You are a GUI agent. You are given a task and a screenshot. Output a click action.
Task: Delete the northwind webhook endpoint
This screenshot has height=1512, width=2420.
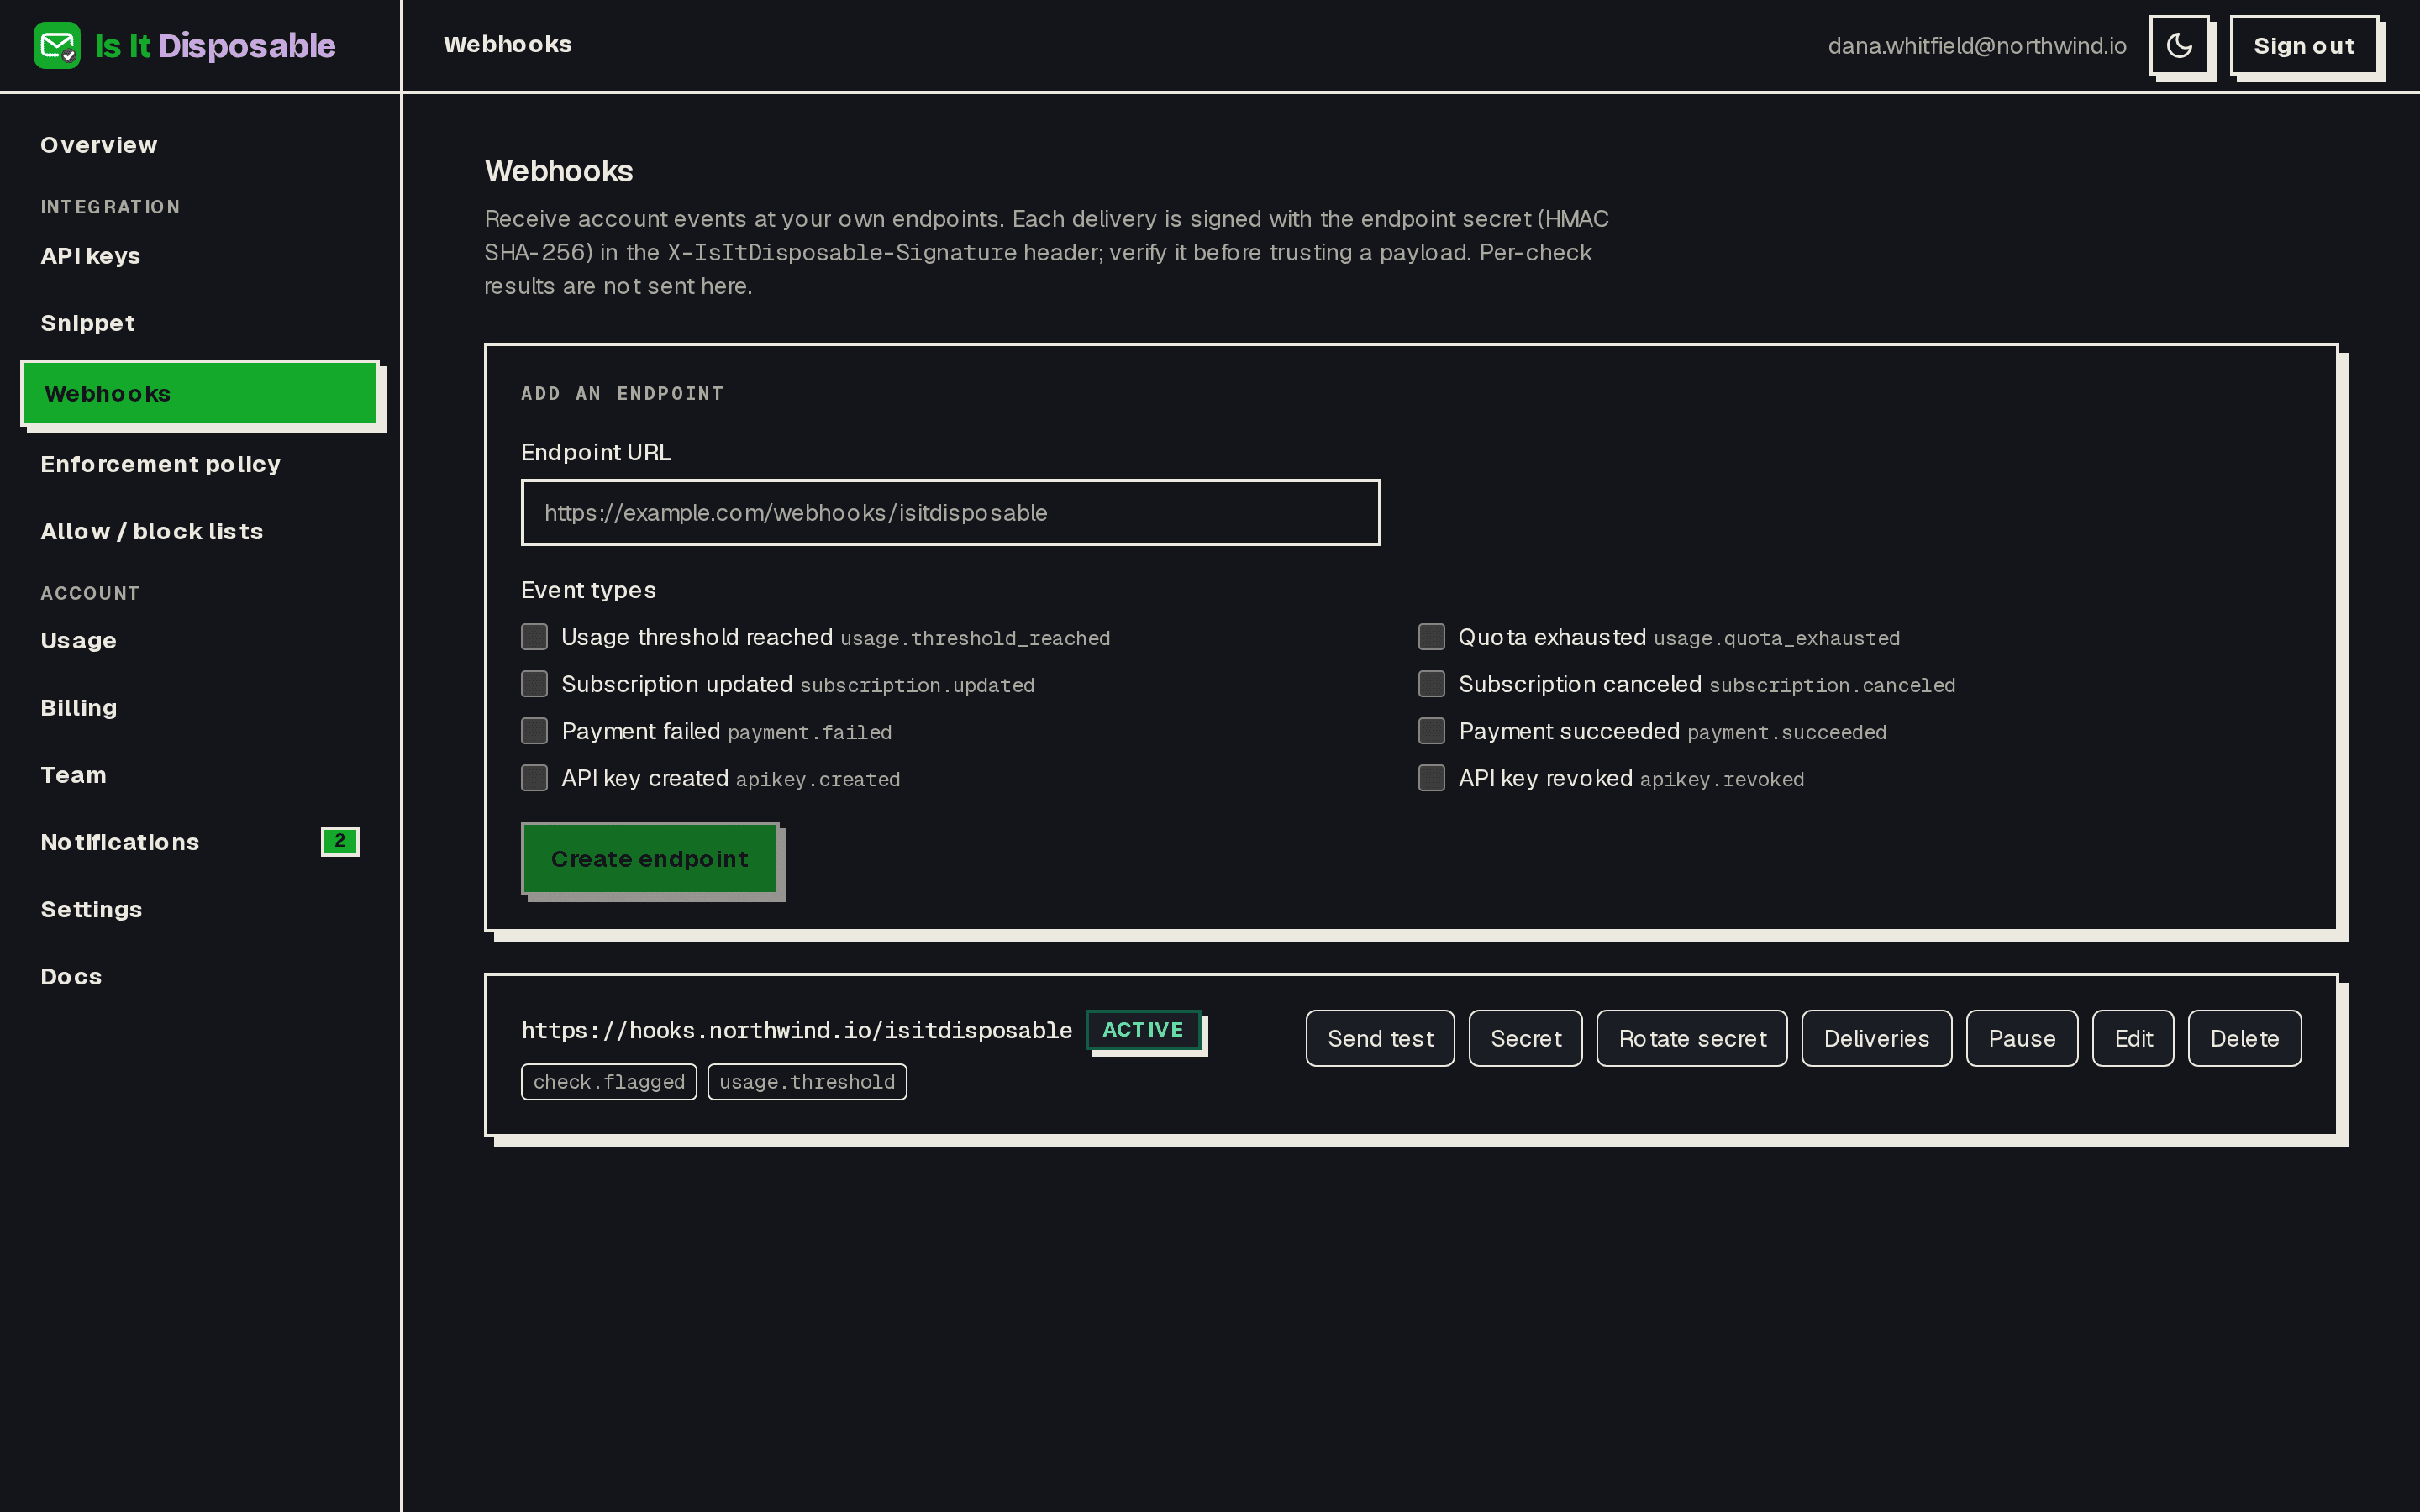tap(2245, 1038)
